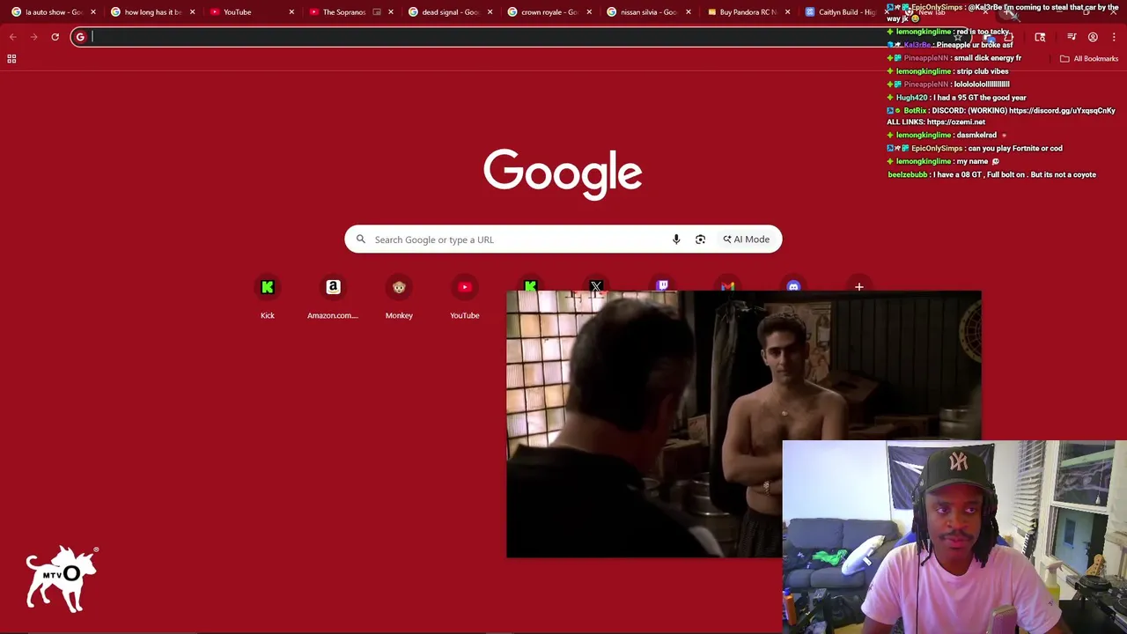Image resolution: width=1127 pixels, height=634 pixels.
Task: Open the Amazon.com shortcut
Action: click(333, 287)
